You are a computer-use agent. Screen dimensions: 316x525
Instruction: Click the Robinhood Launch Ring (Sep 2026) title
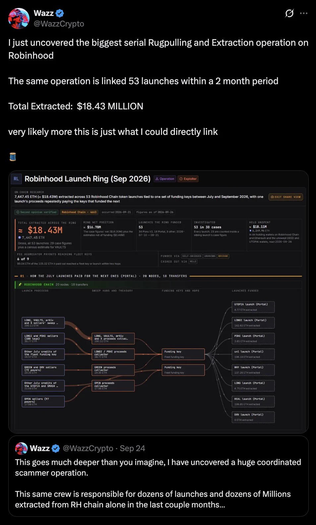pos(87,179)
